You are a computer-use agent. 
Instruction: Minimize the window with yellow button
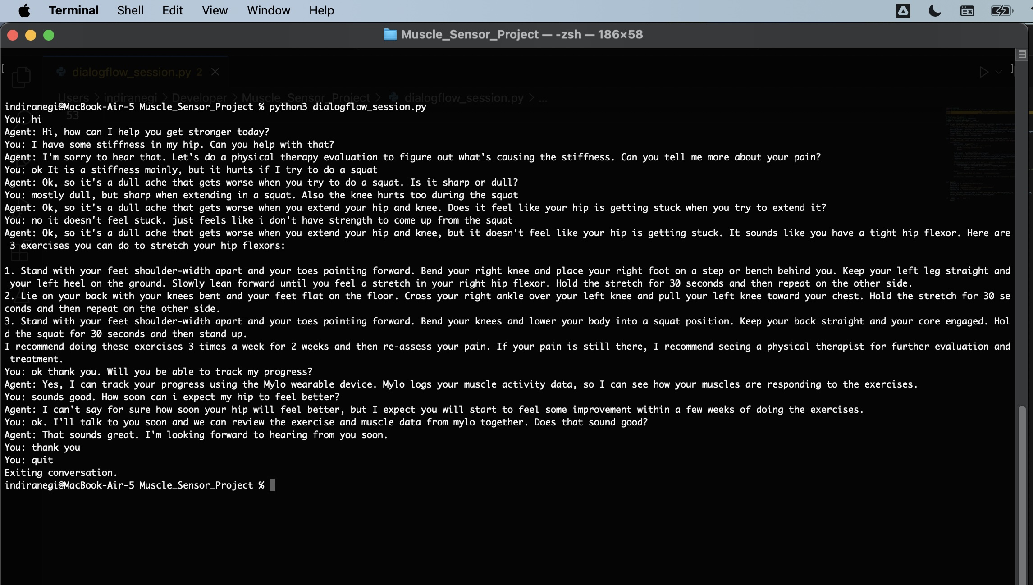31,35
